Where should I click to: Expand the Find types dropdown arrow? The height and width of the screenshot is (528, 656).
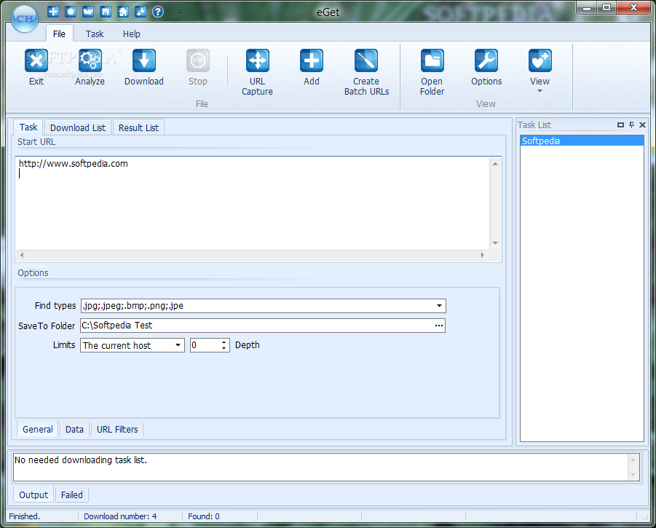[439, 305]
